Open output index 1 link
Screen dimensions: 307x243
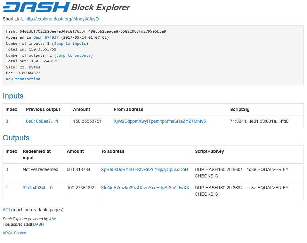(x=7, y=188)
